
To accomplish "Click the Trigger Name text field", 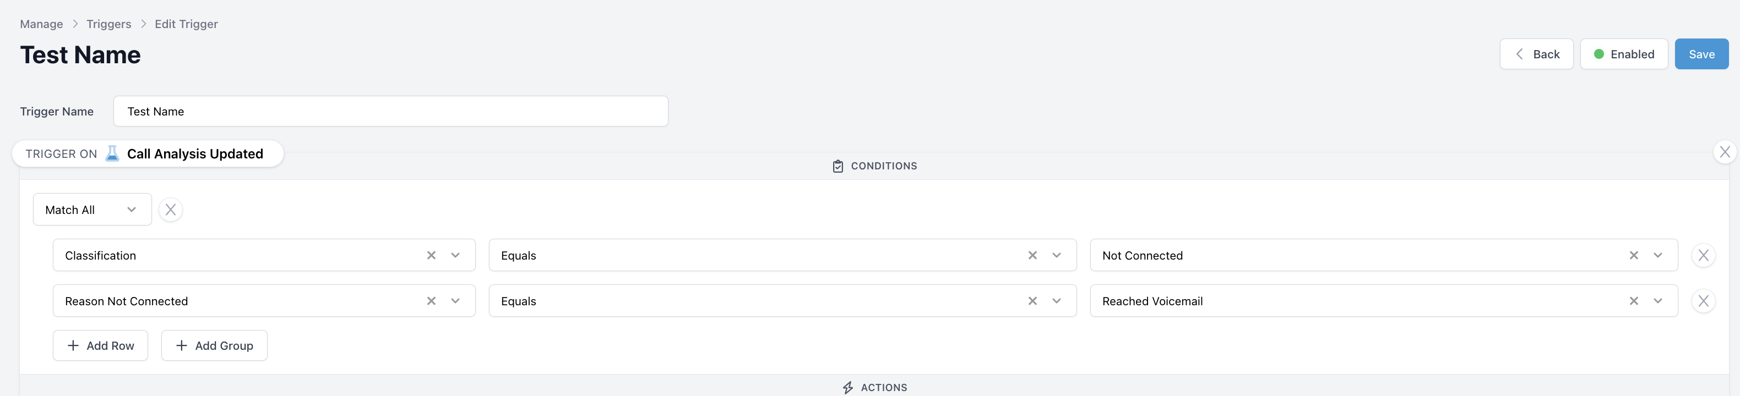I will click(x=390, y=111).
